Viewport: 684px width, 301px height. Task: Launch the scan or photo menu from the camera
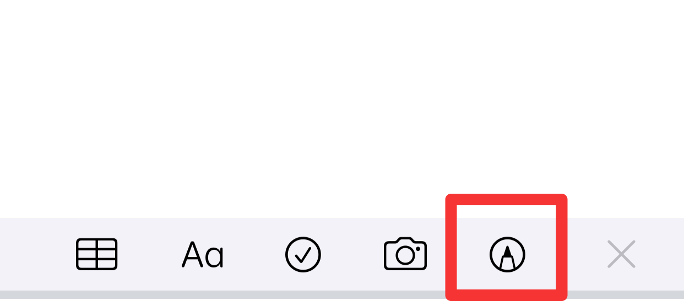(405, 254)
